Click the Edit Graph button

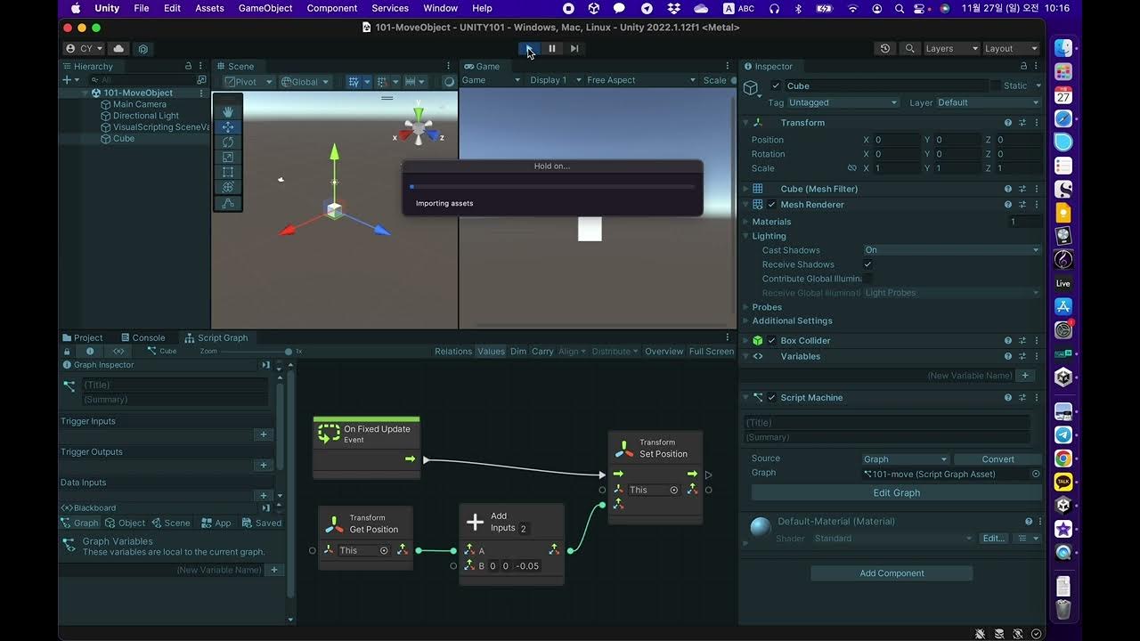896,492
